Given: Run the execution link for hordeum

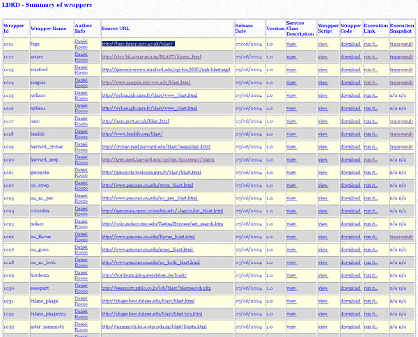Looking at the screenshot, I should point(370,274).
